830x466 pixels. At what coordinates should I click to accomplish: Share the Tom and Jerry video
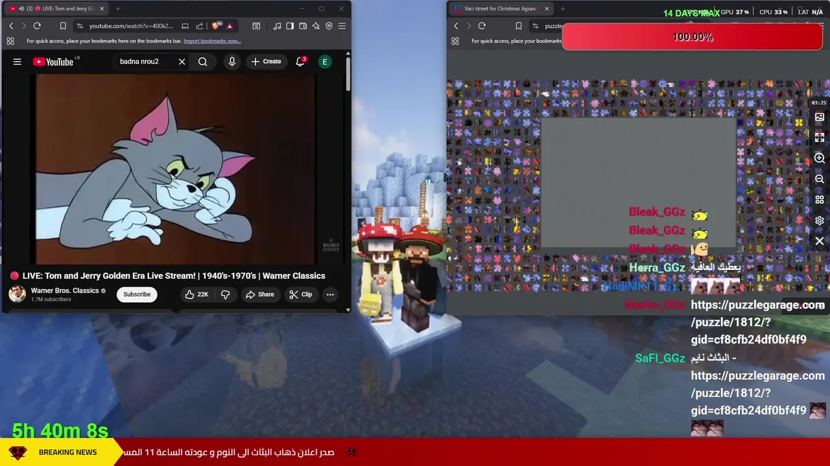[259, 294]
